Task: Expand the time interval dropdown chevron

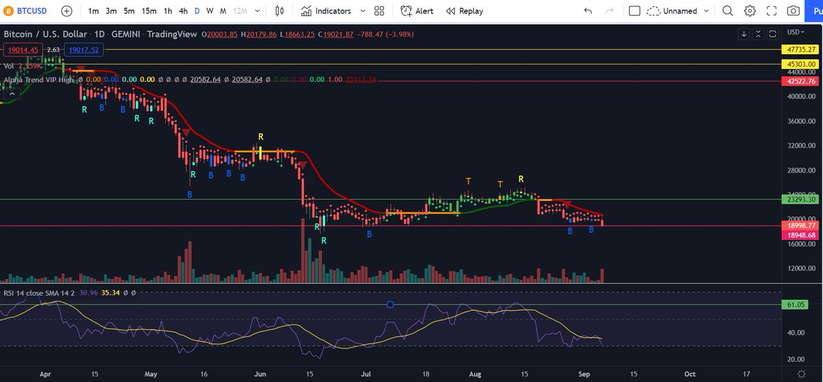Action: click(256, 11)
